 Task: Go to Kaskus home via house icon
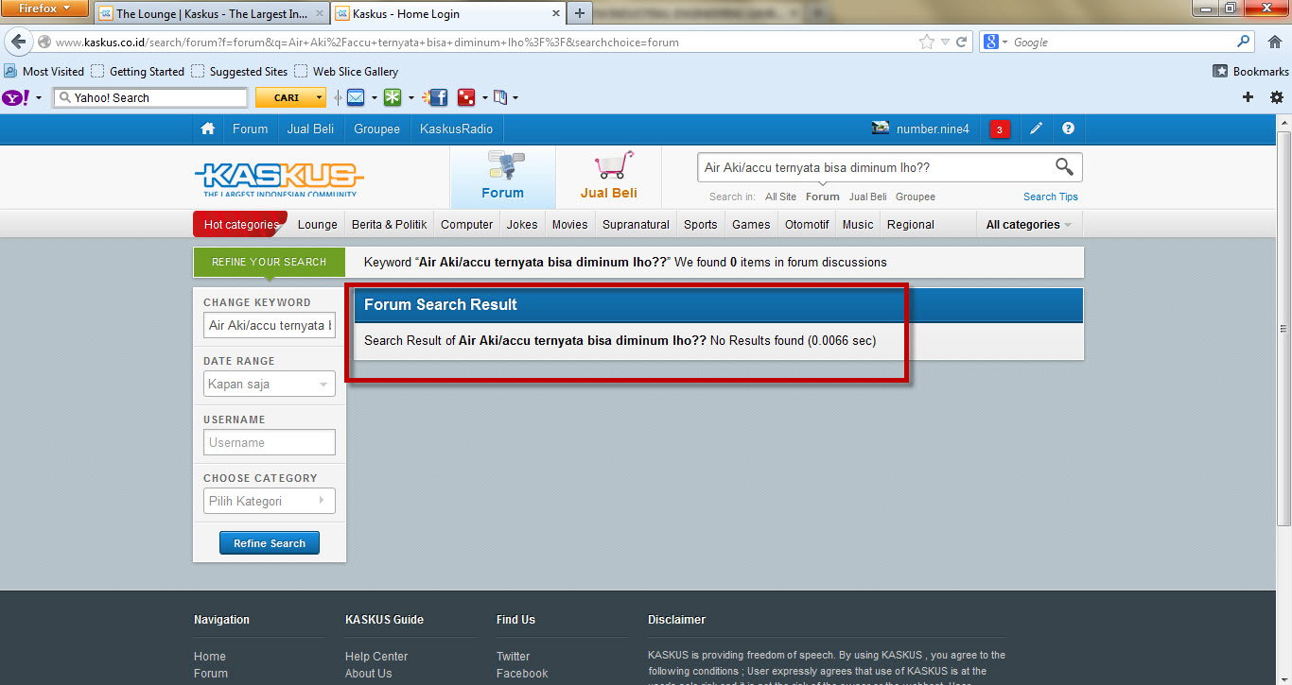[208, 129]
